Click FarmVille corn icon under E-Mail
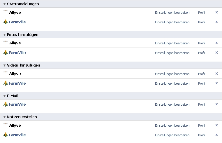 pyautogui.click(x=5, y=104)
